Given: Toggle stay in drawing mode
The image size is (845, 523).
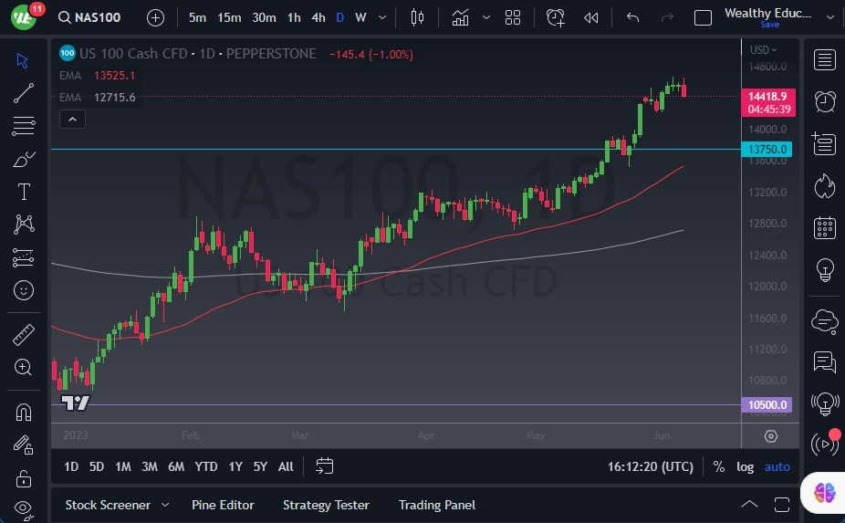Looking at the screenshot, I should point(24,445).
